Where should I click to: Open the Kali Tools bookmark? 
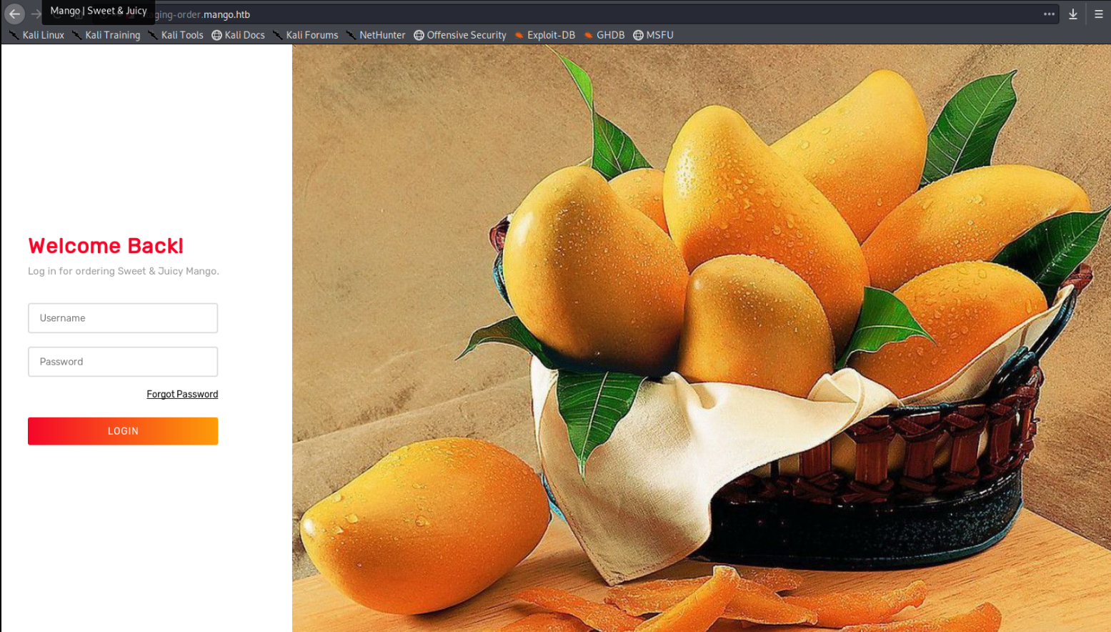tap(175, 35)
